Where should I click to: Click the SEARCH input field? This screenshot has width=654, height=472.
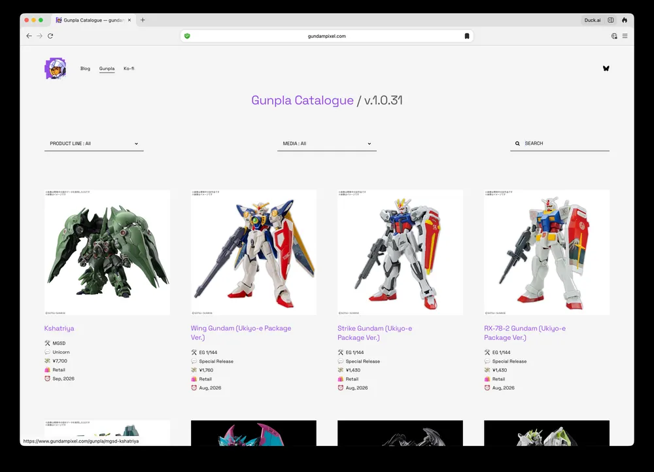tap(564, 143)
